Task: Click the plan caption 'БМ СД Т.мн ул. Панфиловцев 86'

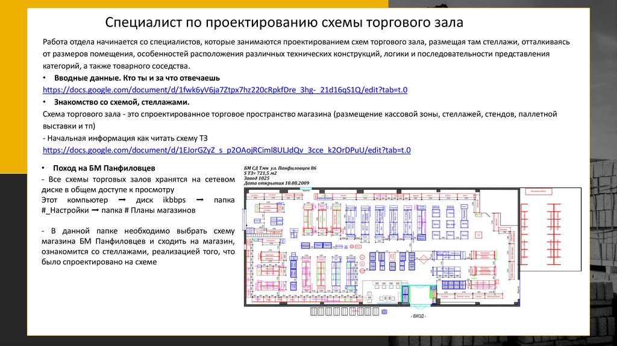Action: point(280,168)
